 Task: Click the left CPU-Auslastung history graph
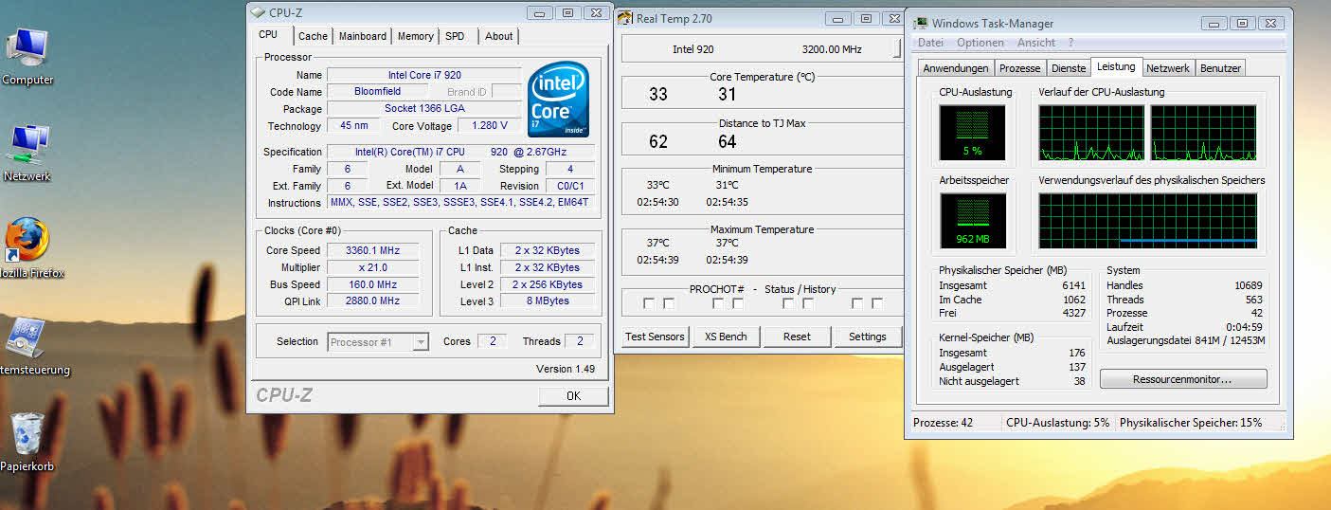tap(1091, 132)
